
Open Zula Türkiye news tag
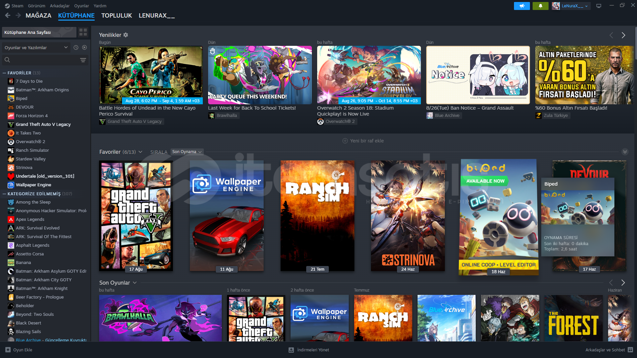coord(552,116)
